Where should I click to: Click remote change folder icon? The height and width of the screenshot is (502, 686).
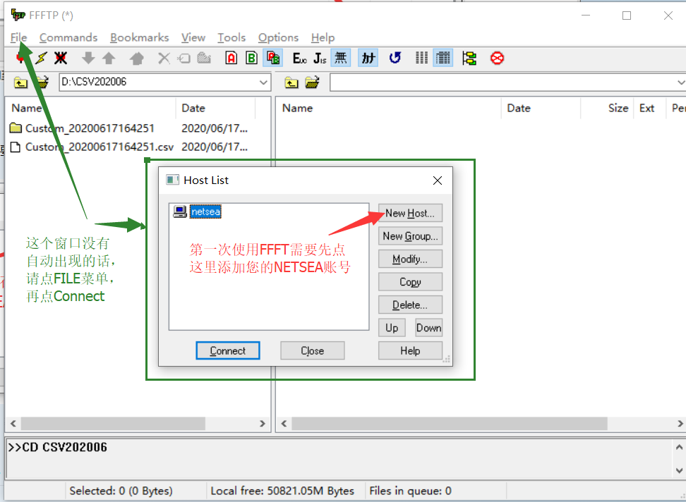coord(313,82)
